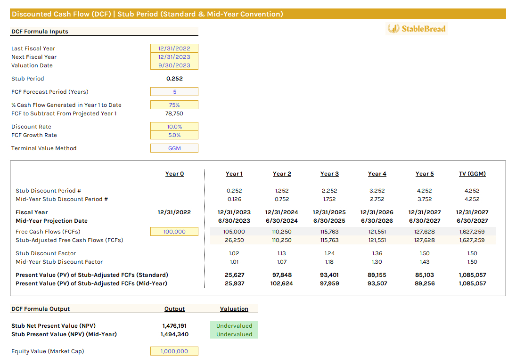Viewport: 516px width, 364px height.
Task: Open the Terminal Value Method dropdown showing GGM
Action: [x=174, y=148]
